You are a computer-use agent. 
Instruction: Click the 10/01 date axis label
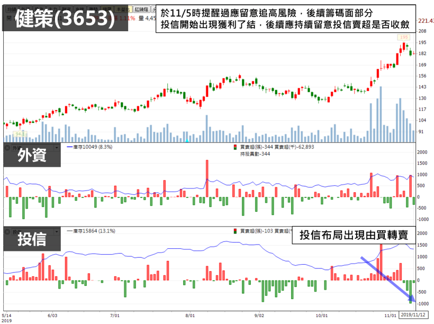click(x=322, y=316)
